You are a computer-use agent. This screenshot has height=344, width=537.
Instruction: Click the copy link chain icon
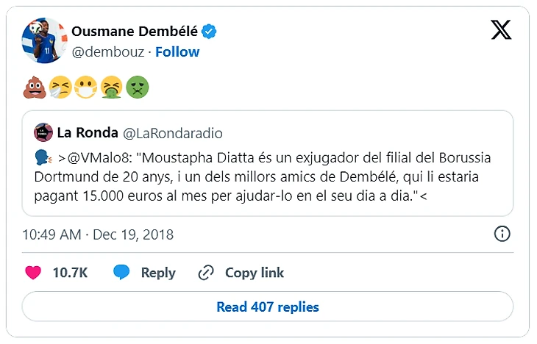point(206,273)
